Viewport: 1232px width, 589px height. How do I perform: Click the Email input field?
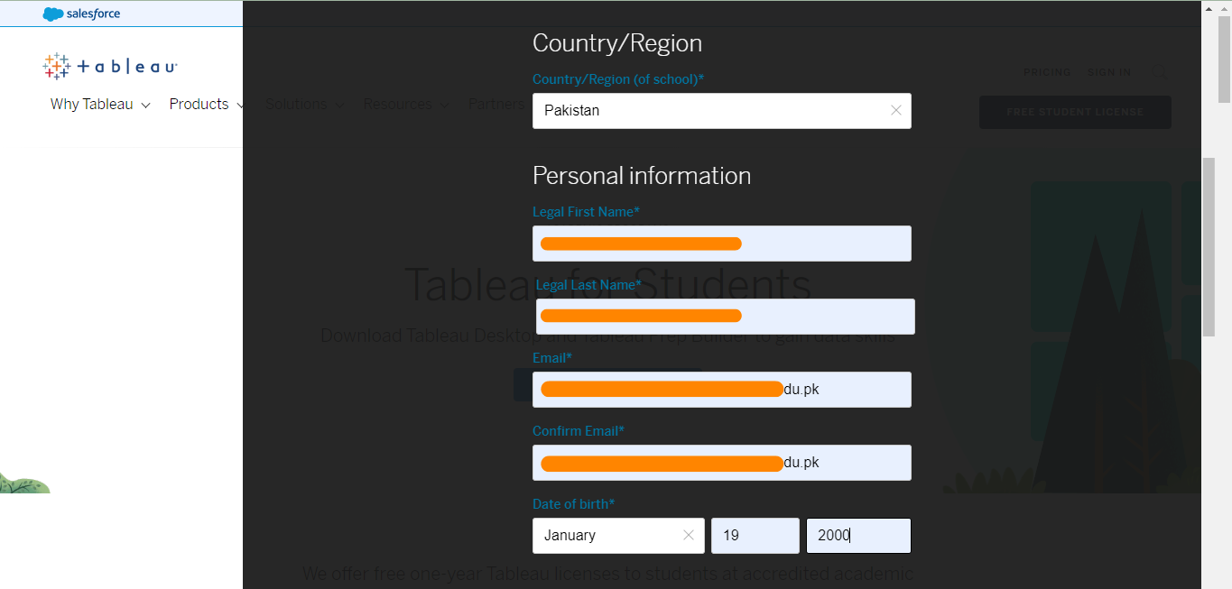click(x=722, y=390)
